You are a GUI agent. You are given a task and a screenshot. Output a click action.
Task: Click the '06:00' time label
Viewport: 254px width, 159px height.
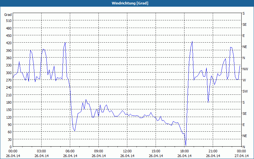70,151
